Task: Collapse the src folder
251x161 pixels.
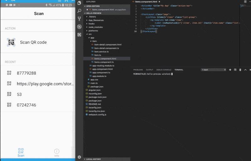Action: 90,34
